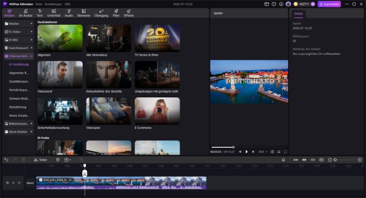Choose the Sicherheitsüberwachung thumbnail
The width and height of the screenshot is (366, 198).
[x=60, y=111]
